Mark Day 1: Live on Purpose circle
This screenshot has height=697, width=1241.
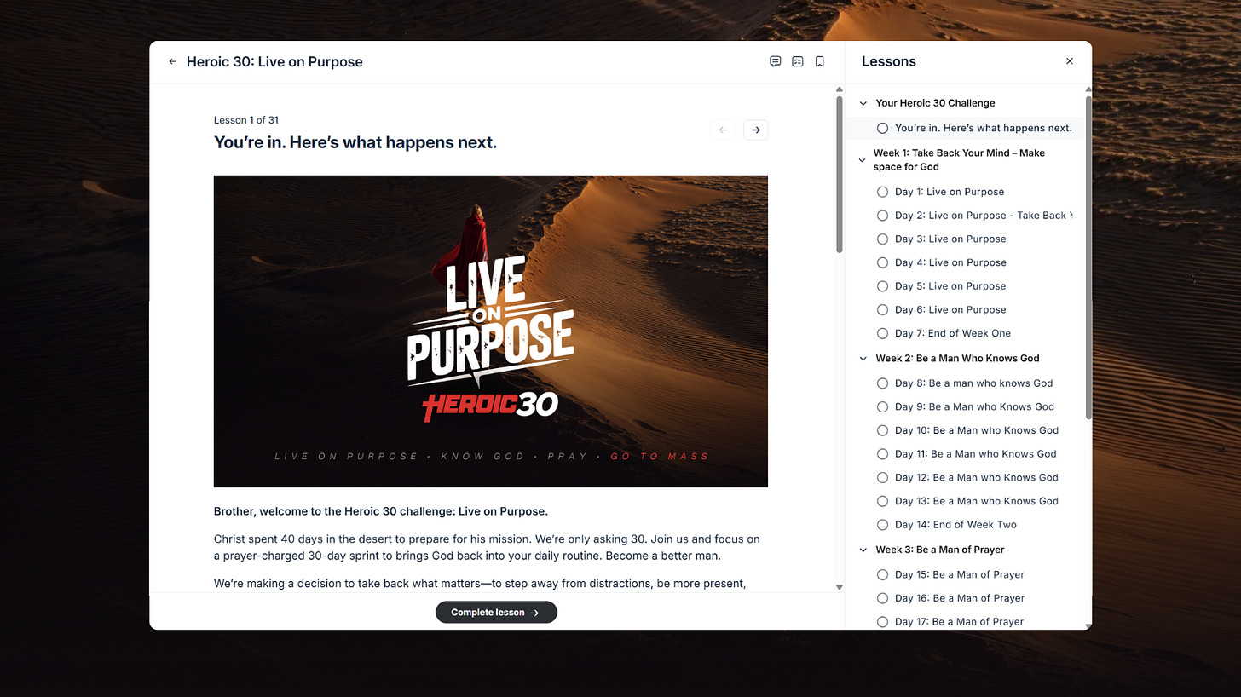pyautogui.click(x=882, y=192)
